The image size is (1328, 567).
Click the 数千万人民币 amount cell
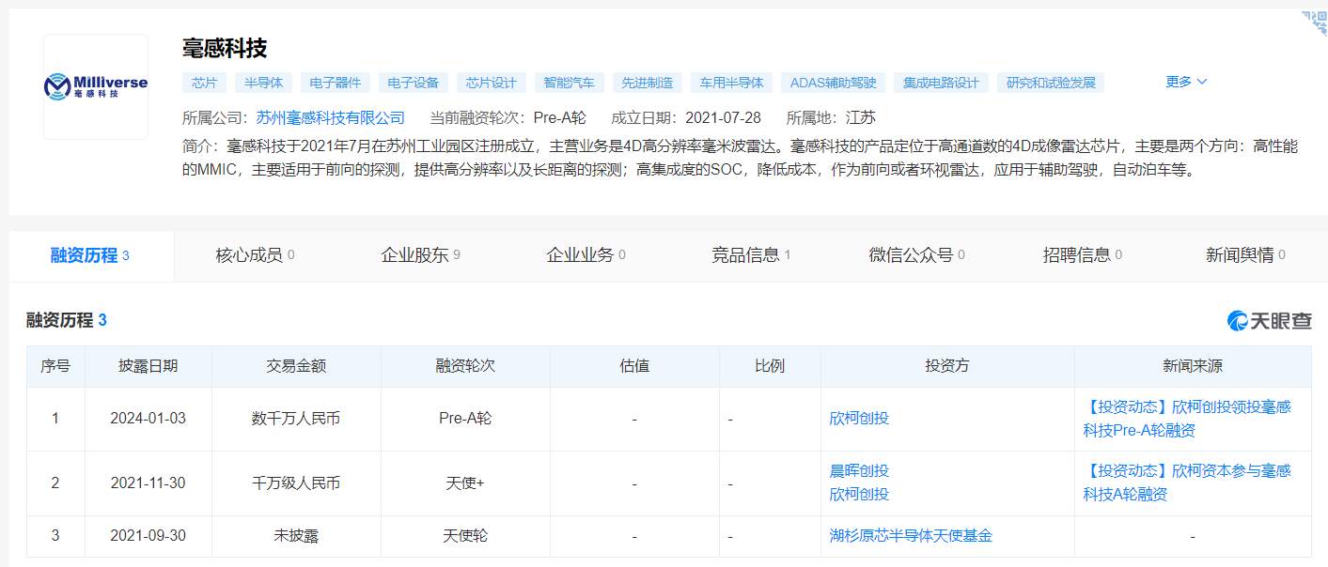point(296,419)
